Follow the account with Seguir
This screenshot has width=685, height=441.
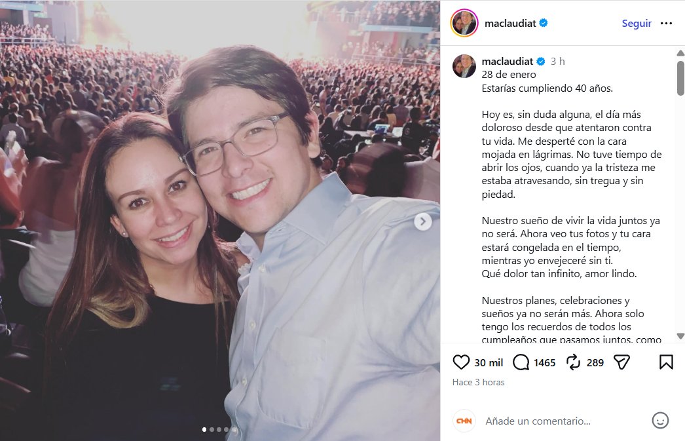tap(637, 24)
